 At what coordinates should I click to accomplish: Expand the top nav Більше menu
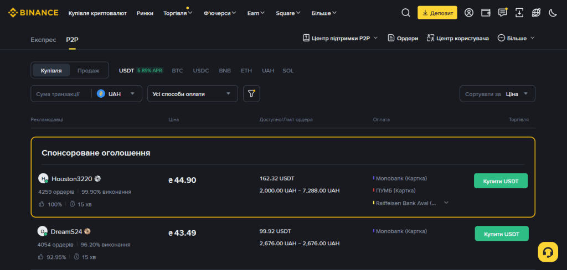click(x=323, y=13)
